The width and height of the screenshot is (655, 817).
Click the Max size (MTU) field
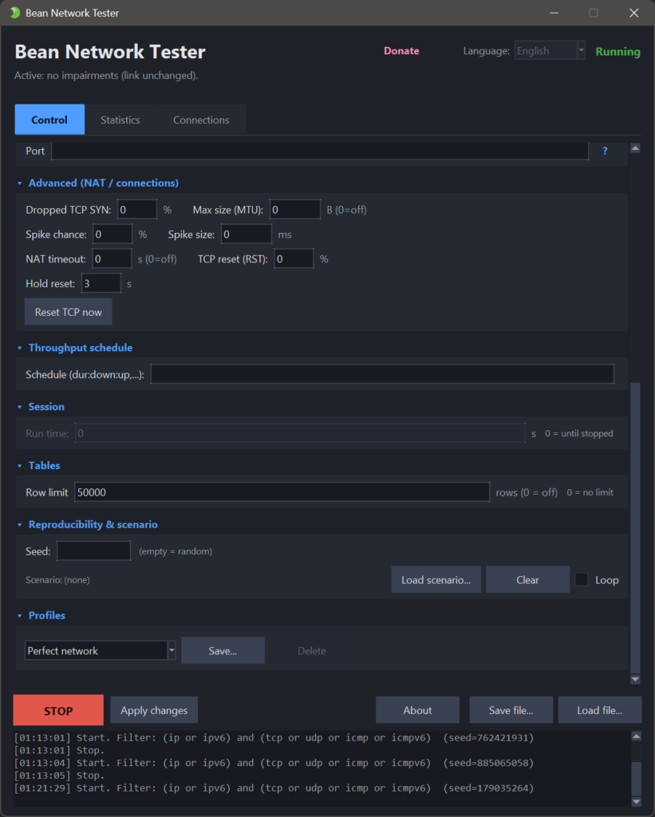coord(295,210)
